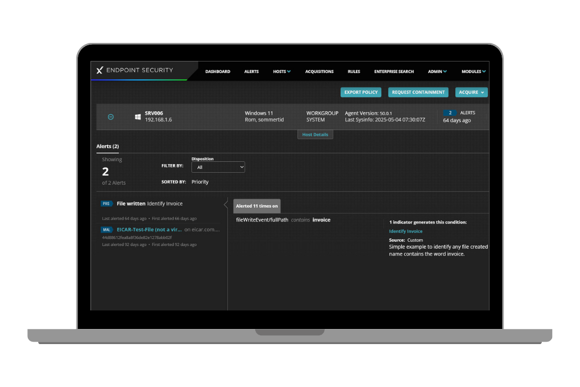Viewport: 580px width, 387px height.
Task: Click the Export Policy button
Action: (361, 92)
